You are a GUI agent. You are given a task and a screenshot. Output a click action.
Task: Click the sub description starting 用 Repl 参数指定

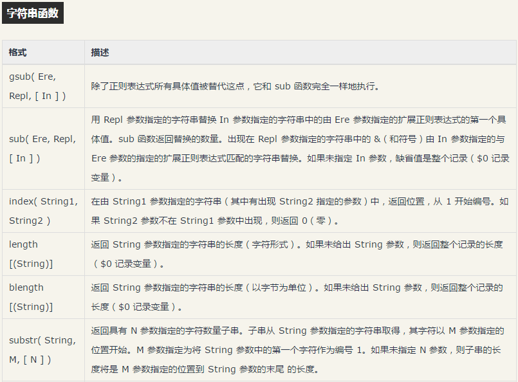click(x=301, y=149)
